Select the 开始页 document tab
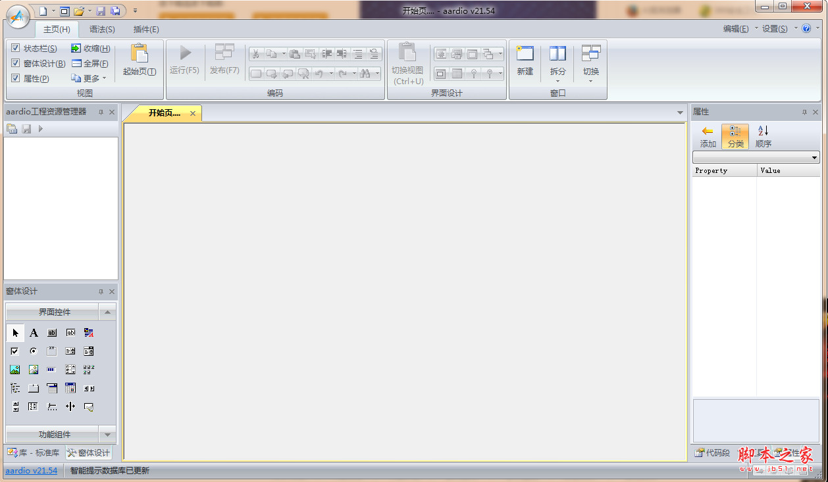 tap(164, 113)
